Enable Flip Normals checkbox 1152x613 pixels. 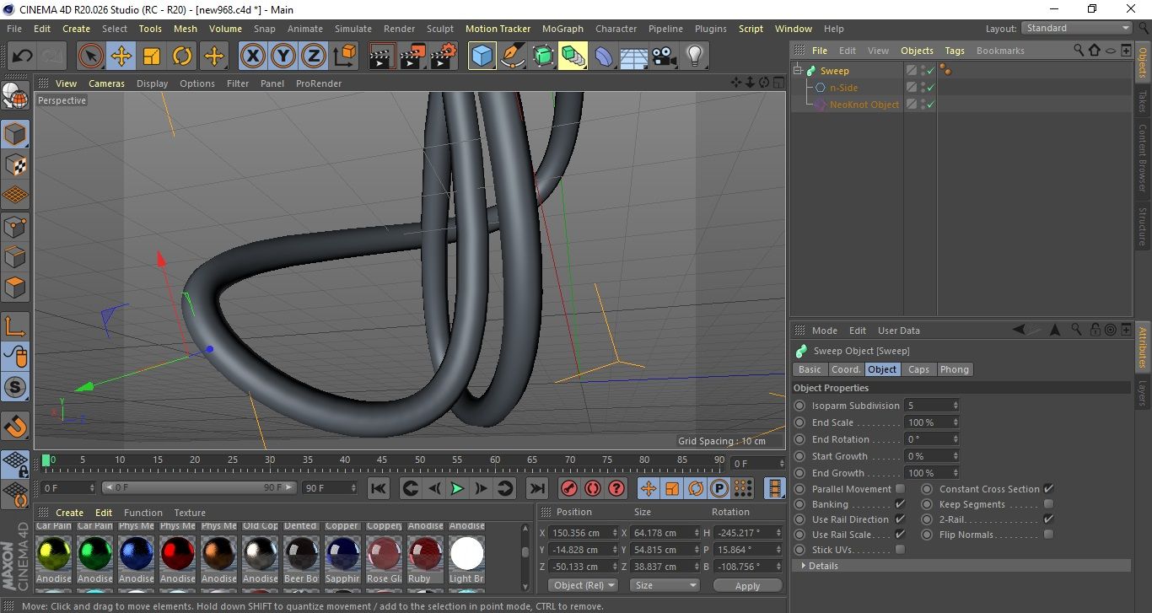click(1048, 535)
